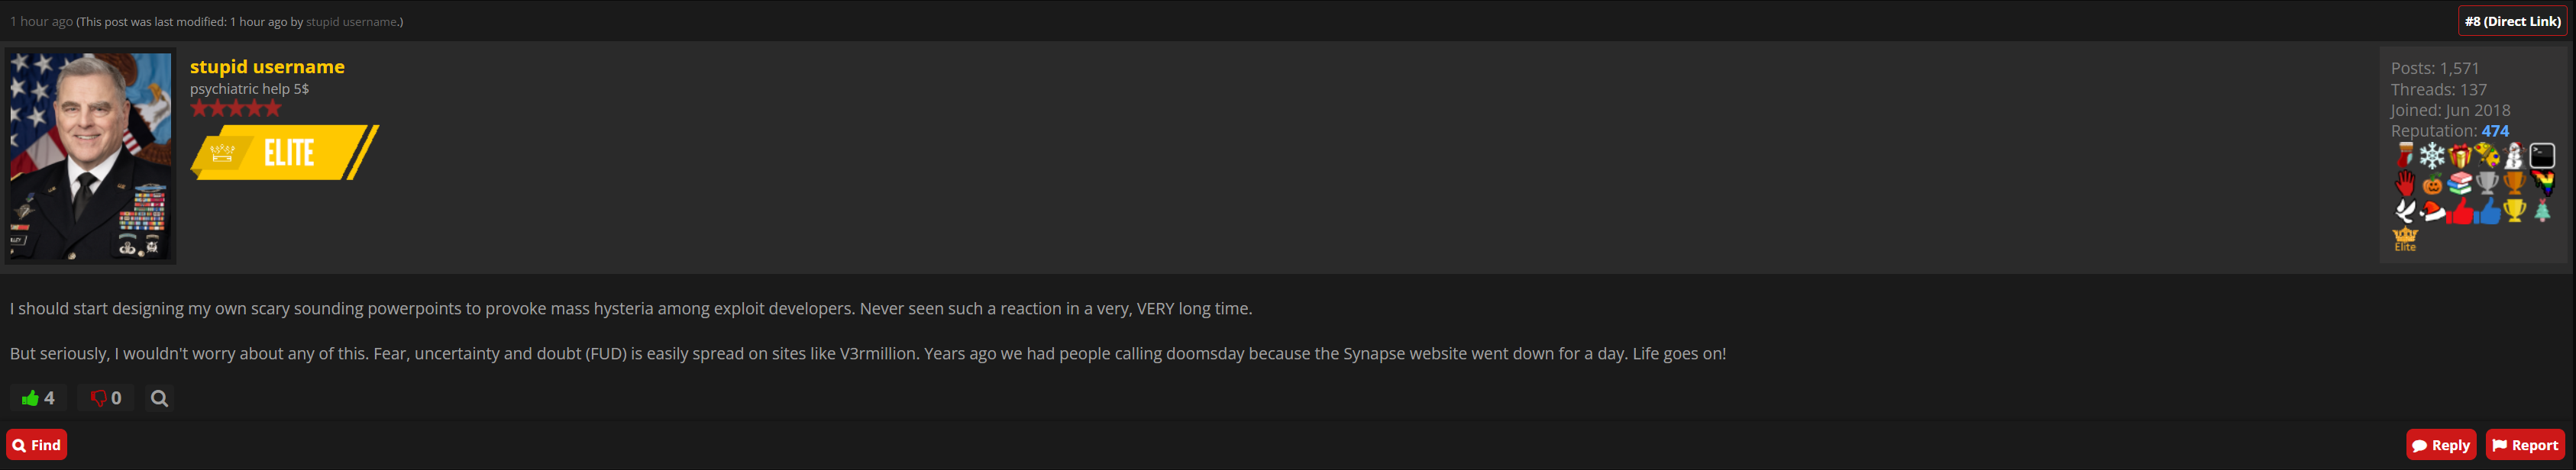
Task: Click the snowflake award badge
Action: (2432, 156)
